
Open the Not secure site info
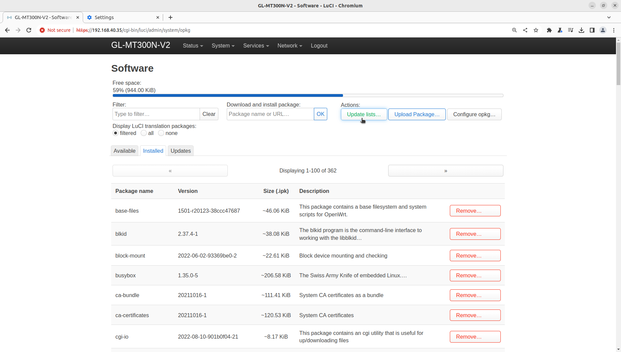(x=55, y=30)
